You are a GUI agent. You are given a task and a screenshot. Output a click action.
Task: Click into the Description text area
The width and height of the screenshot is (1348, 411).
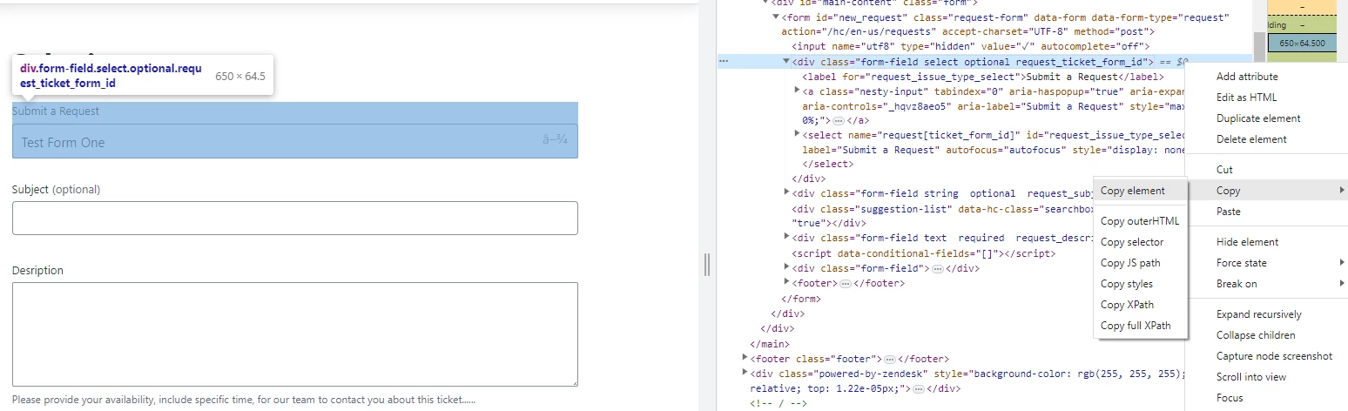pos(295,334)
